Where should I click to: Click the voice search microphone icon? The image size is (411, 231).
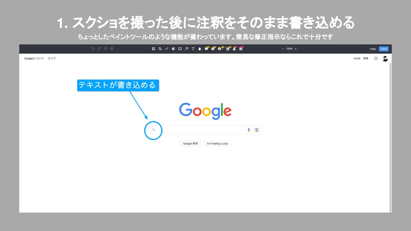(249, 130)
